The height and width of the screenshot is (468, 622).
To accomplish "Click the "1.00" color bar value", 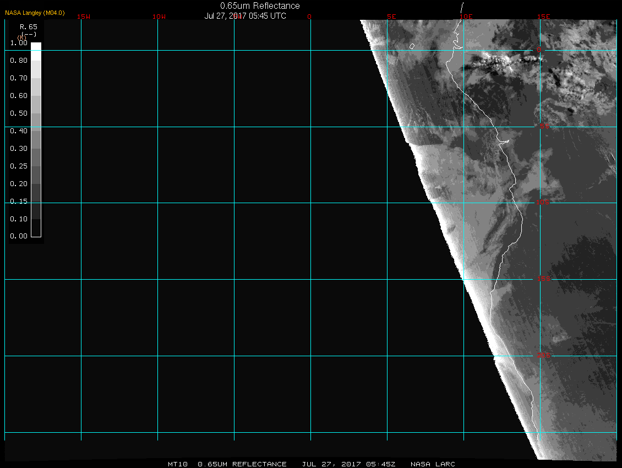I will (19, 43).
